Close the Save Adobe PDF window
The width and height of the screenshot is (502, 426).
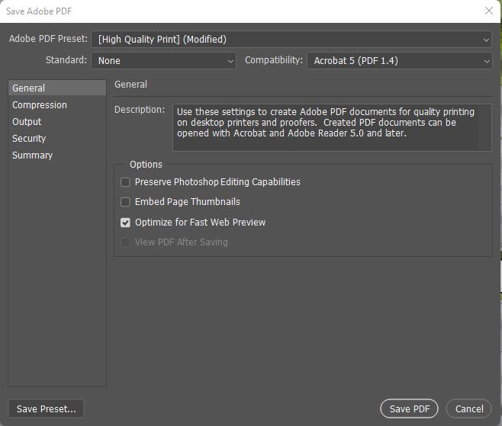tap(489, 11)
